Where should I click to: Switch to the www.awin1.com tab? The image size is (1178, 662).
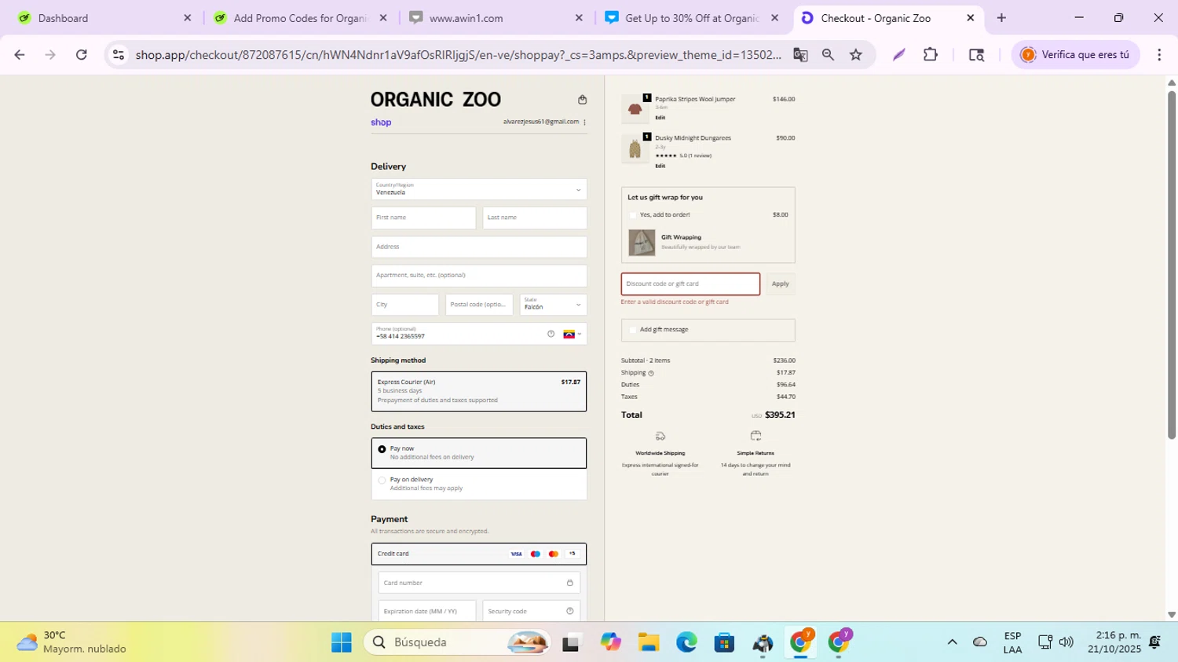pos(496,18)
